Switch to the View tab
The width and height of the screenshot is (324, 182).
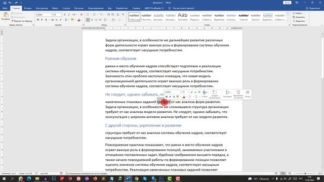pos(110,8)
